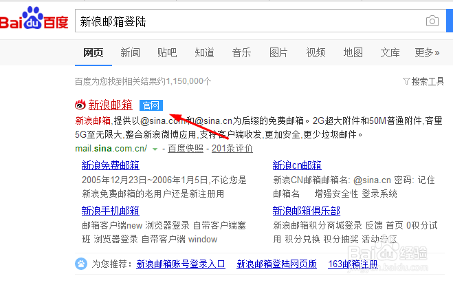This screenshot has height=283, width=453.
Task: Open the 新浪邮箱俱乐部 sublink
Action: [x=306, y=211]
